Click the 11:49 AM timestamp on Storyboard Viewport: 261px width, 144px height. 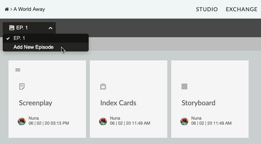pyautogui.click(x=211, y=123)
